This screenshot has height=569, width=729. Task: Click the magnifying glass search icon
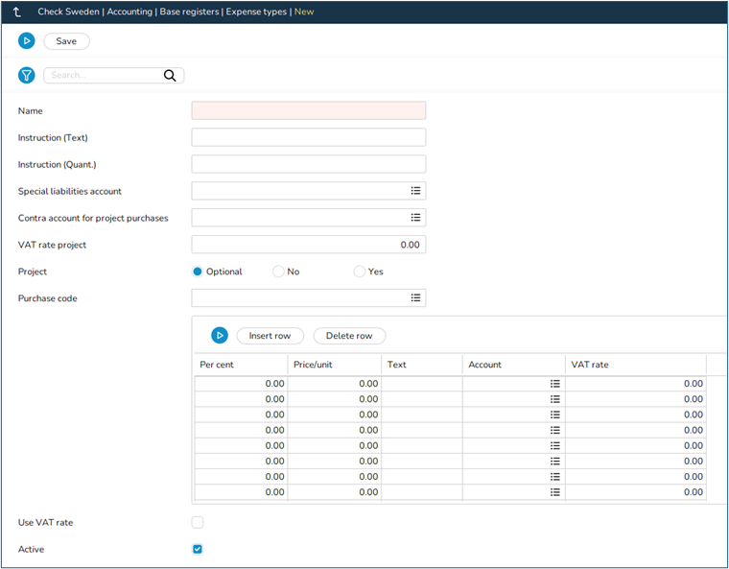171,76
